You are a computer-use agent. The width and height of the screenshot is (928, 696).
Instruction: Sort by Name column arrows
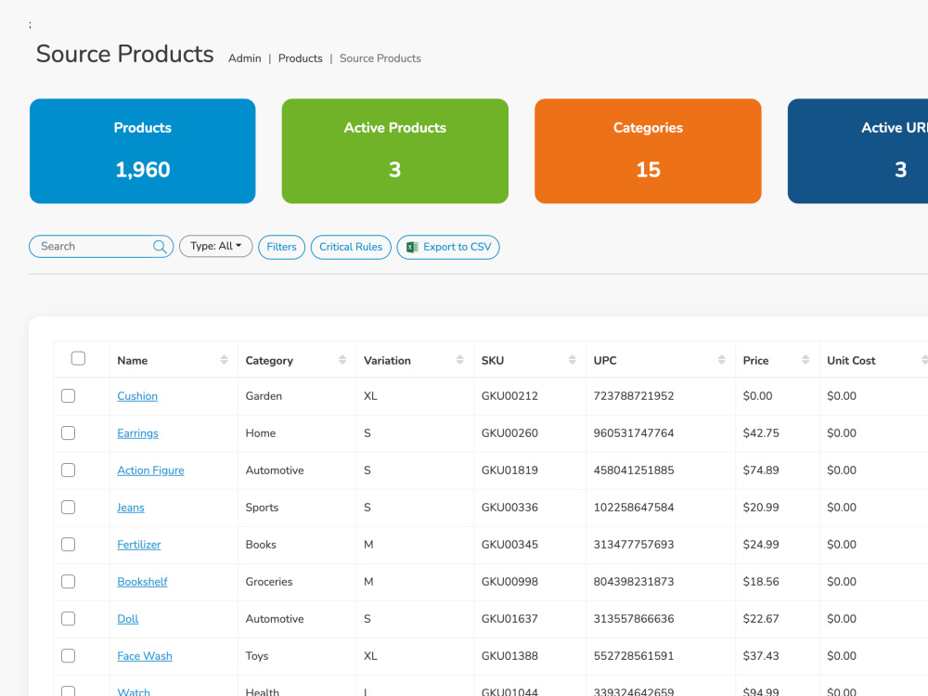click(x=224, y=360)
